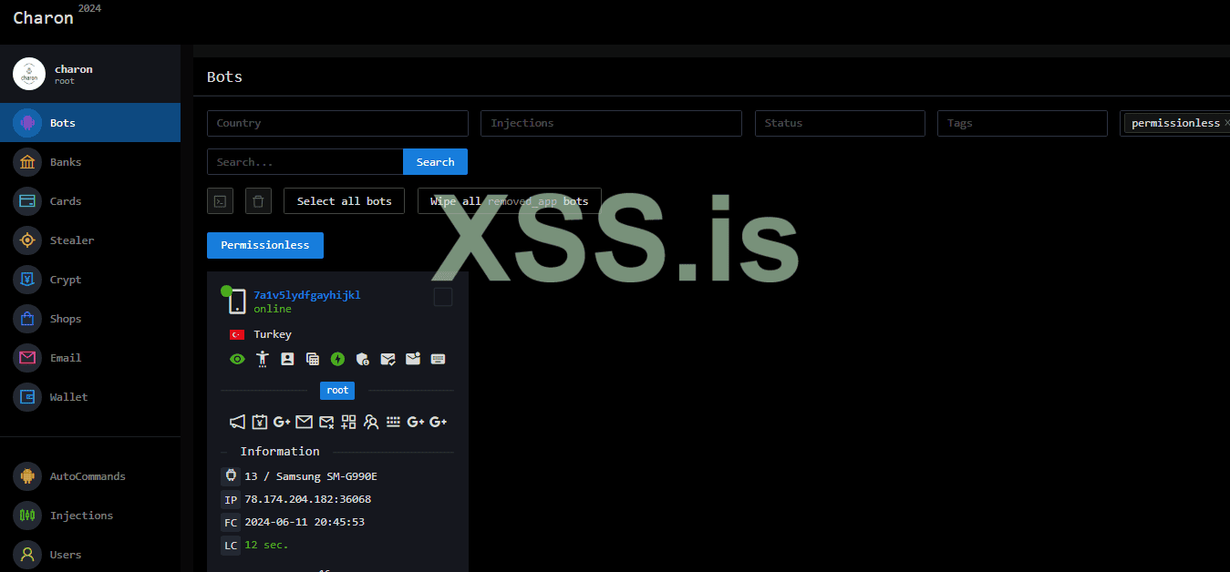
Task: Click the calendar yen icon
Action: point(260,422)
